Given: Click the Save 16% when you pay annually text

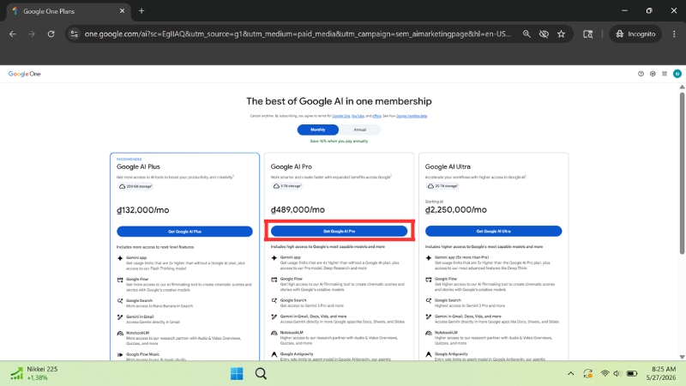Looking at the screenshot, I should click(339, 141).
